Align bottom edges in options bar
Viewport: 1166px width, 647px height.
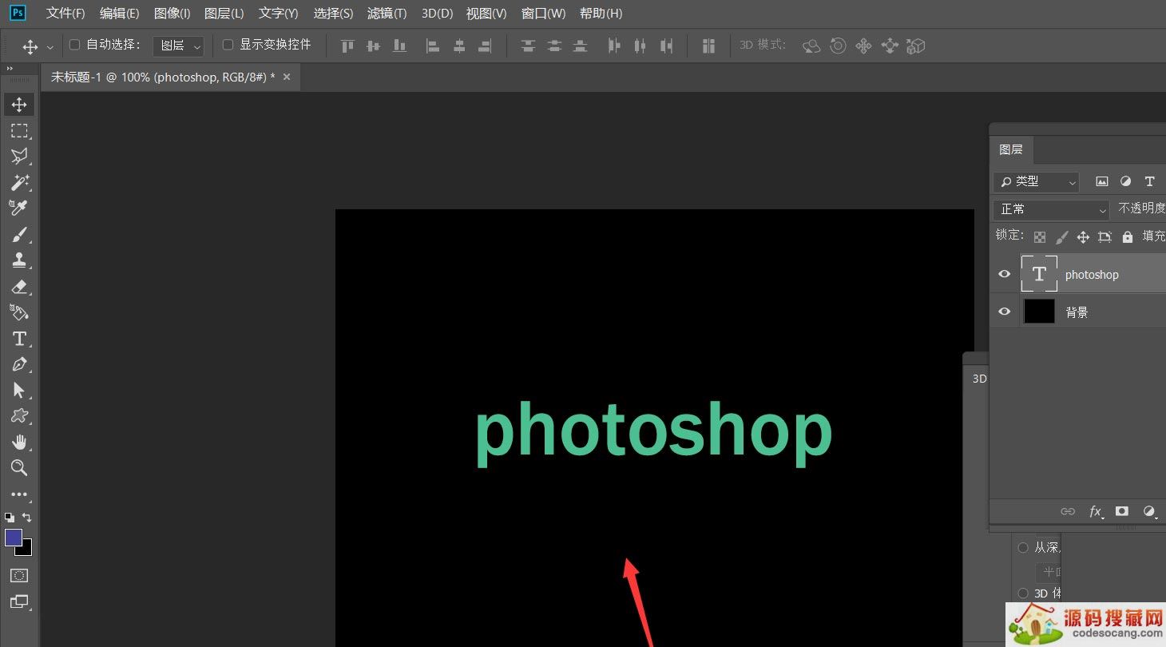pyautogui.click(x=399, y=46)
